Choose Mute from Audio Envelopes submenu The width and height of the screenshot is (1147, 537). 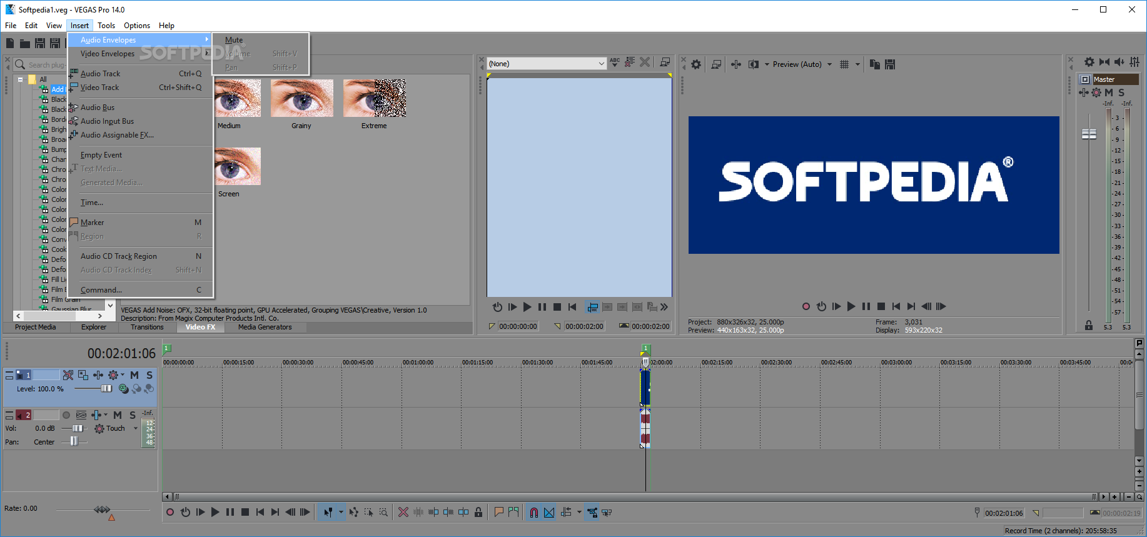261,40
